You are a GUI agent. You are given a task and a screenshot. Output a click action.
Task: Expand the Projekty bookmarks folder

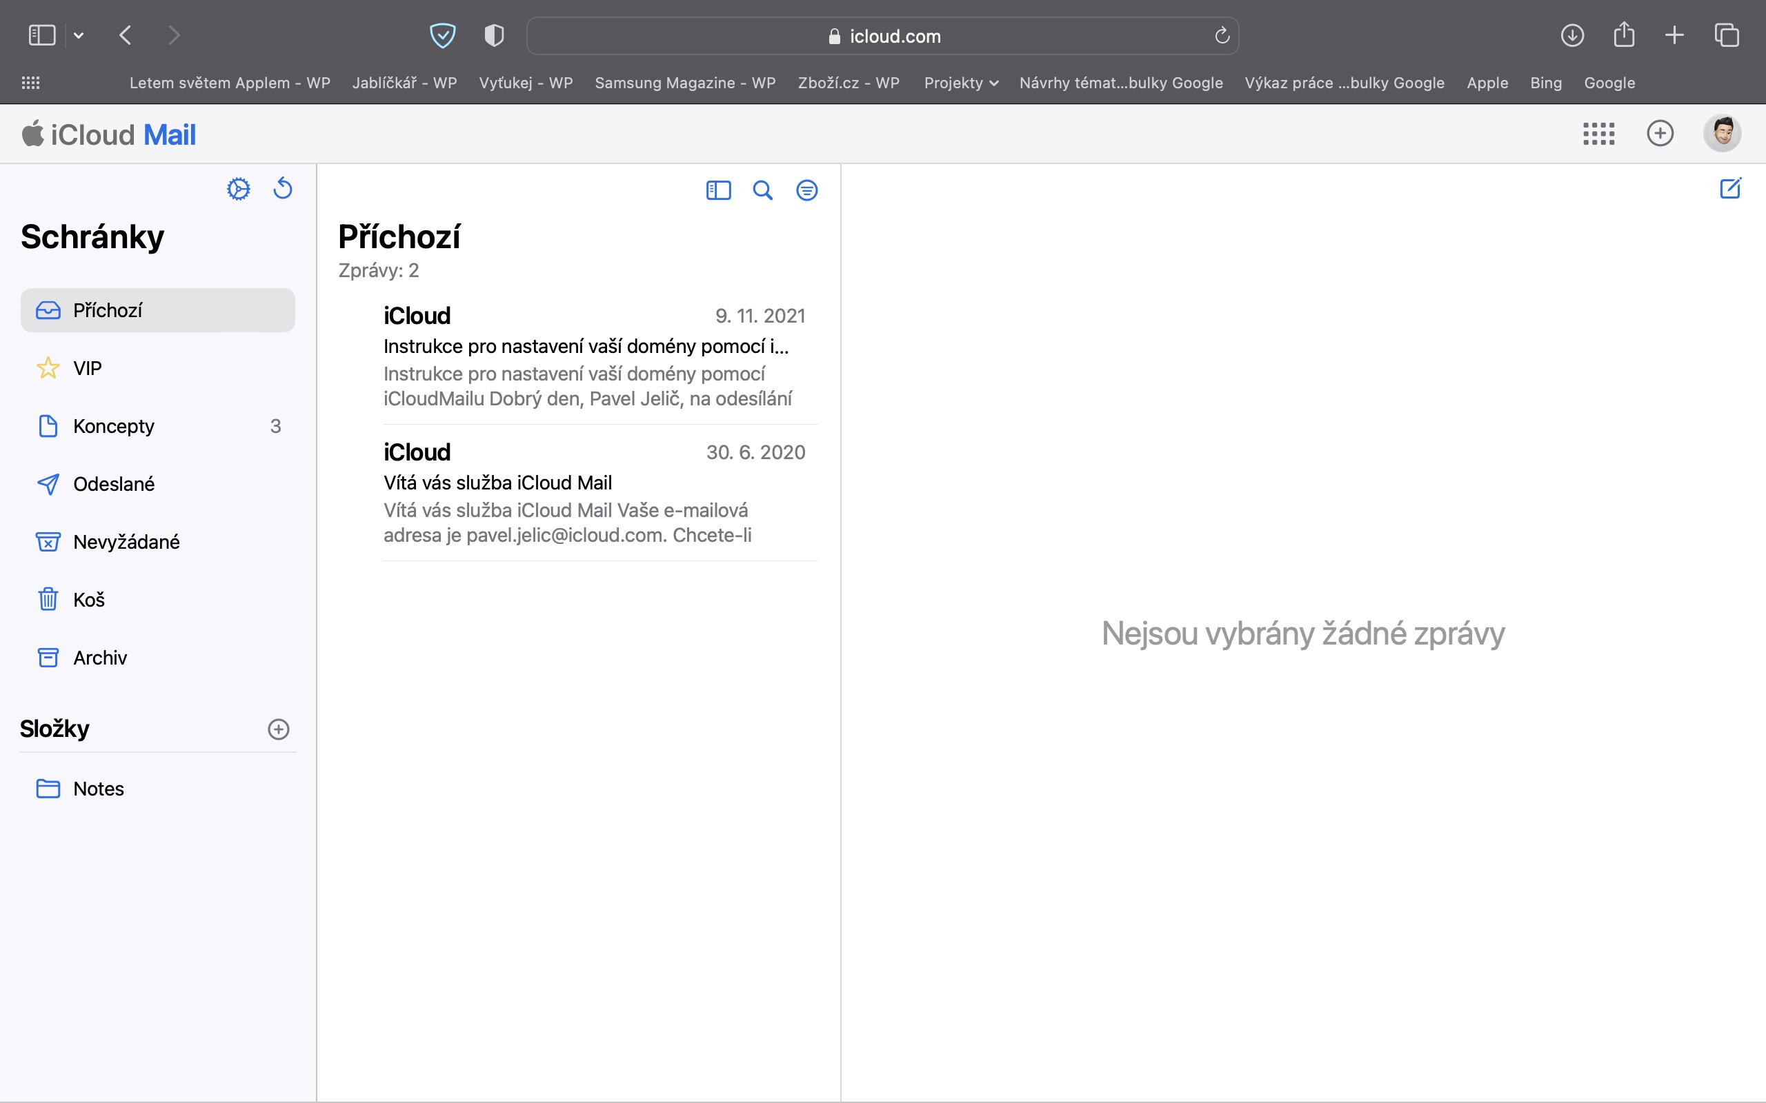pyautogui.click(x=960, y=83)
